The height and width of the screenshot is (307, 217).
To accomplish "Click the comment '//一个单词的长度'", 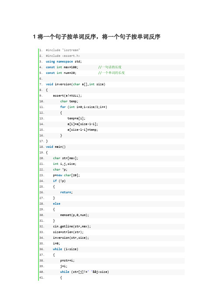I will coord(112,73).
